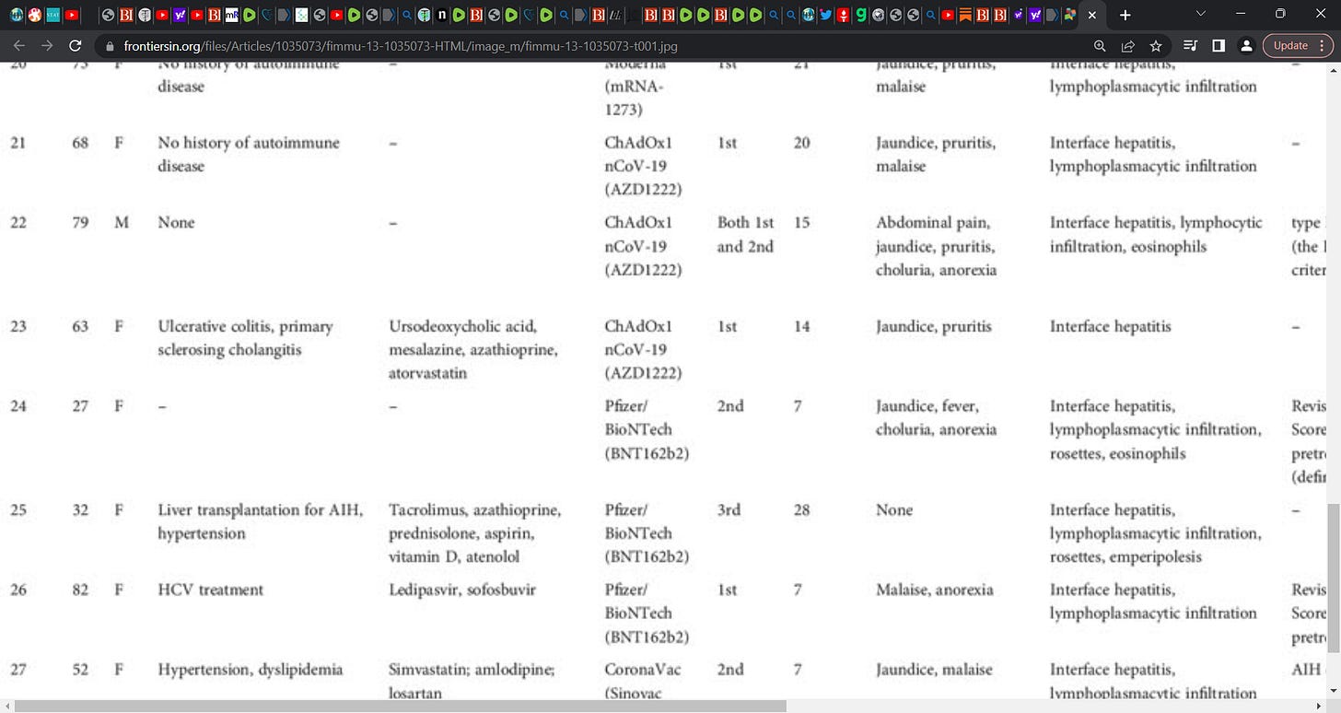This screenshot has height=713, width=1341.
Task: Click the 'HCV treatment' cell
Action: coord(210,590)
